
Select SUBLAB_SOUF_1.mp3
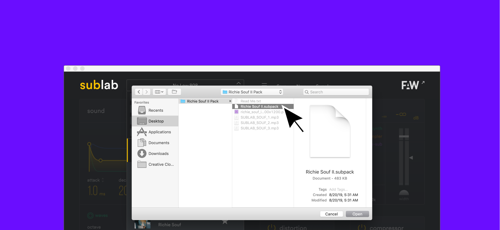(x=263, y=117)
